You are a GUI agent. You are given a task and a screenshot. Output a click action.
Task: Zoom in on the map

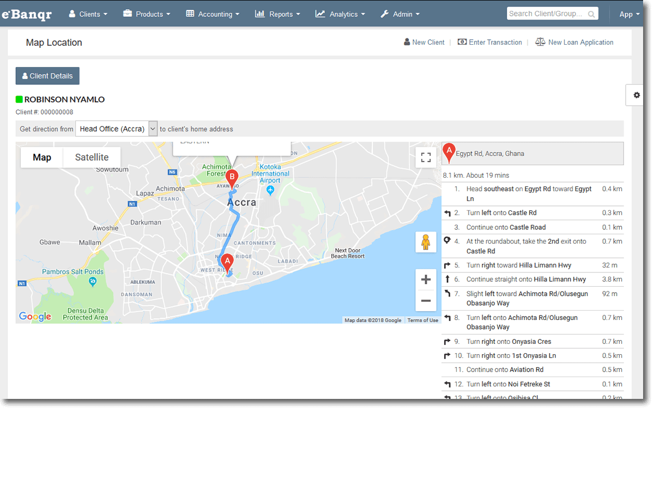click(x=426, y=280)
